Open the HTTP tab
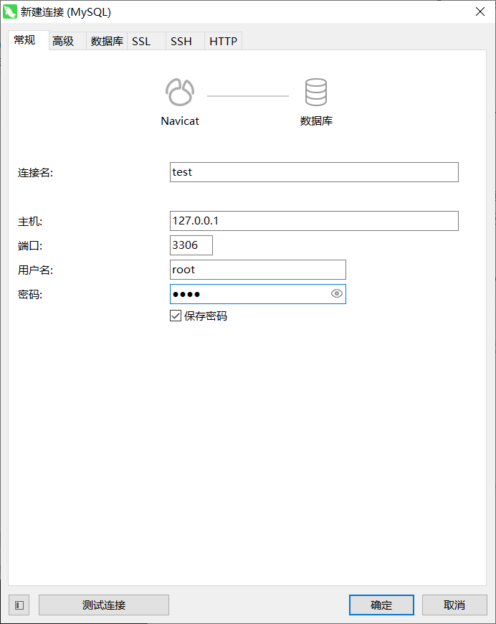496x624 pixels. 223,42
